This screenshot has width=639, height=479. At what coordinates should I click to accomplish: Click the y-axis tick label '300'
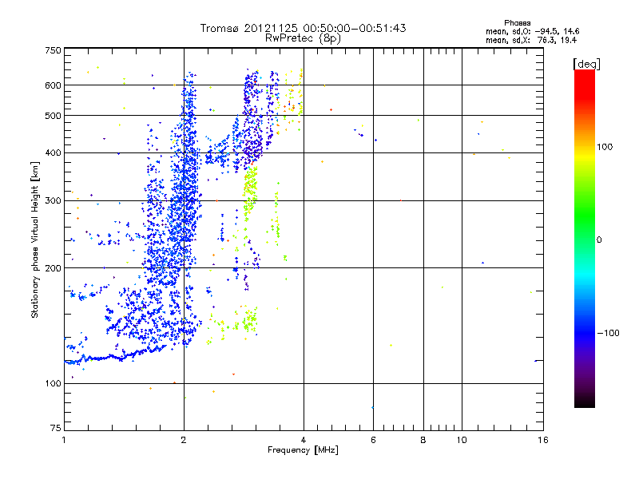[53, 200]
